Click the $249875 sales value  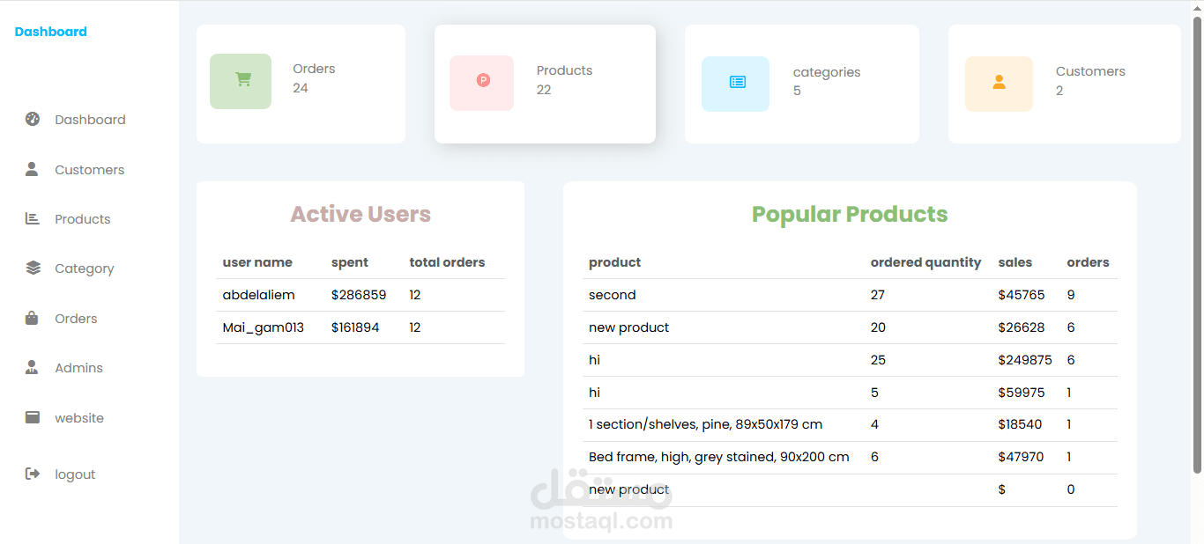point(1024,360)
